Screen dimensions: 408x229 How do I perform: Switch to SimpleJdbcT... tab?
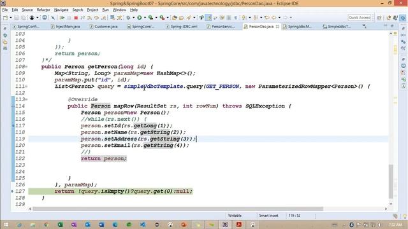click(x=337, y=27)
